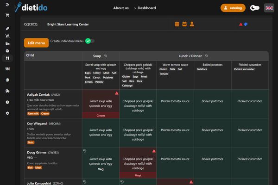The image size is (278, 185).
Task: Click warning triangle in Julio's tomato sauce cell
Action: coord(191,182)
